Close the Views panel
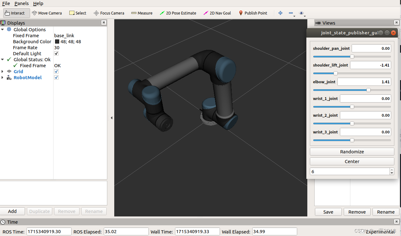This screenshot has height=236, width=401. click(x=397, y=23)
